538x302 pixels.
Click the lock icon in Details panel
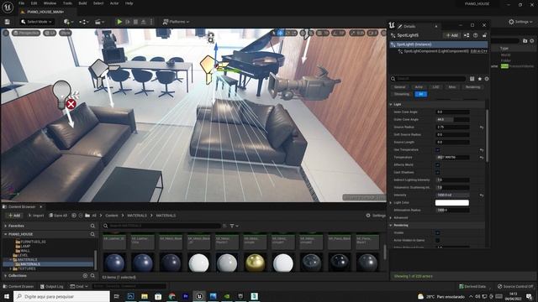point(484,35)
